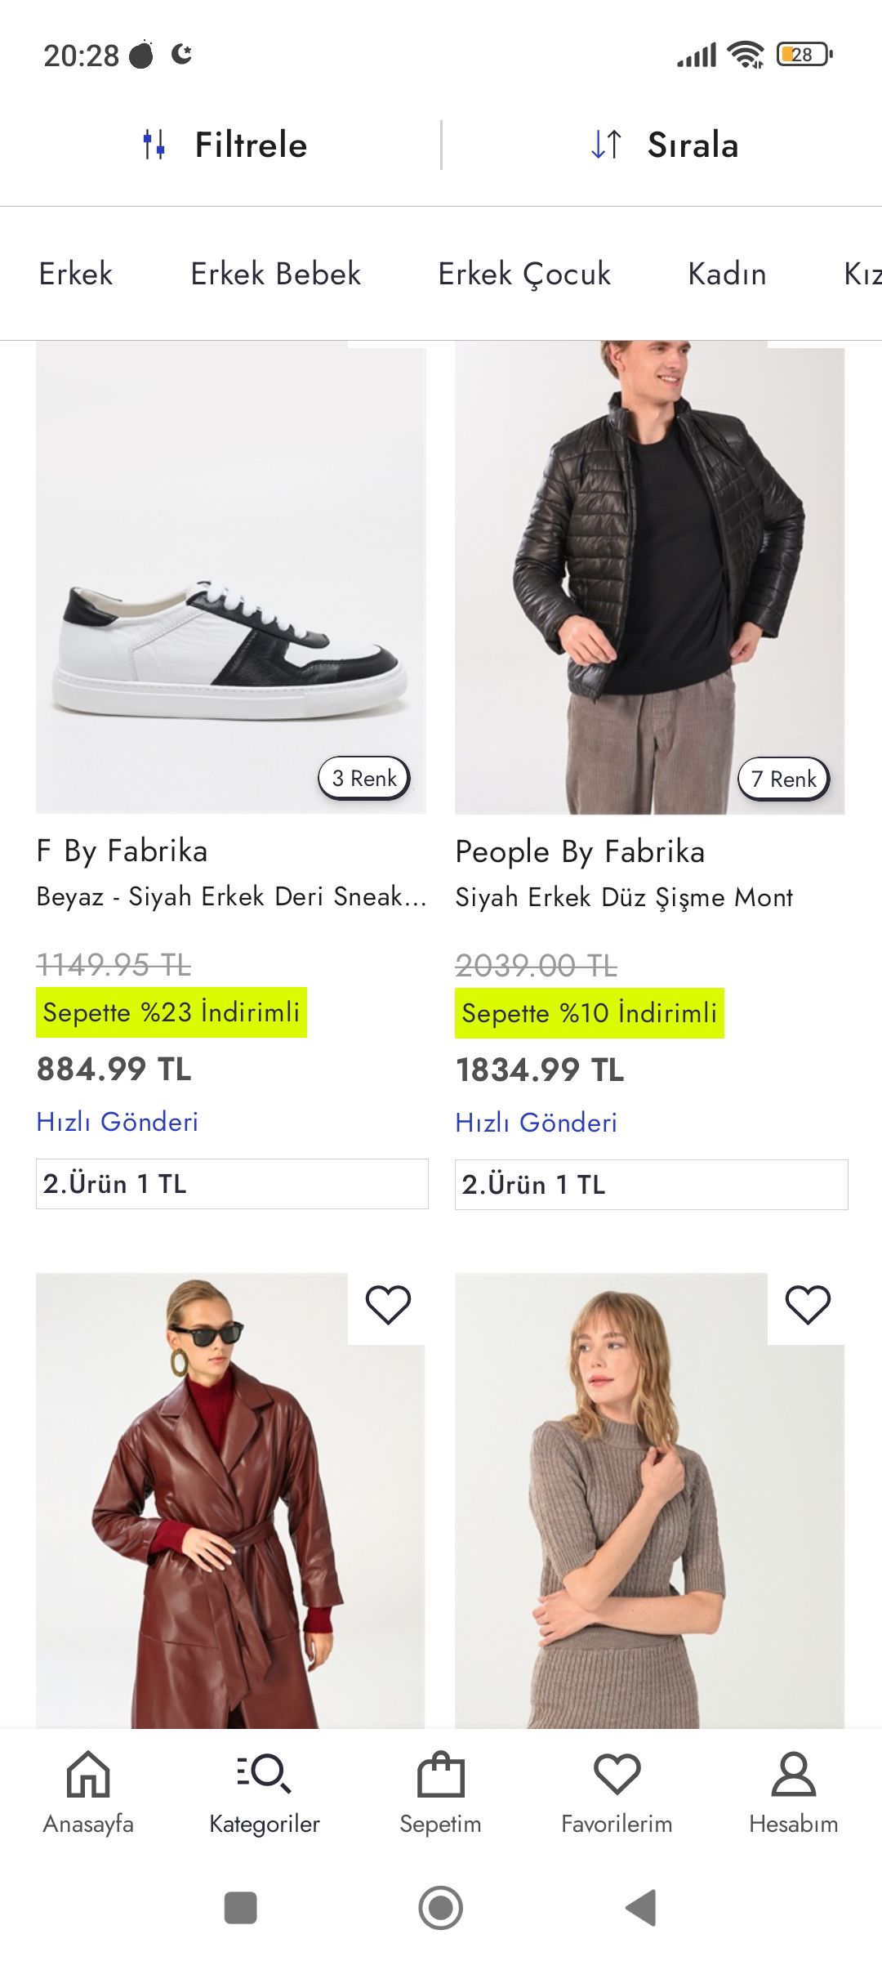Select the Erkek Çocuk category tab
Screen dimensions: 882x1961
pos(525,274)
